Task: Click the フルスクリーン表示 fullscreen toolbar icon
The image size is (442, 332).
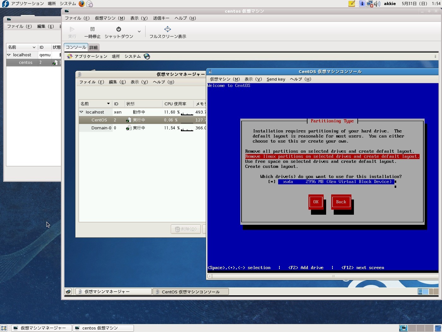Action: pos(168,29)
